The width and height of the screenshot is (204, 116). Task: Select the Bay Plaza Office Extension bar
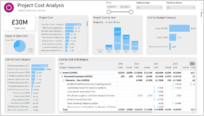tap(73, 25)
